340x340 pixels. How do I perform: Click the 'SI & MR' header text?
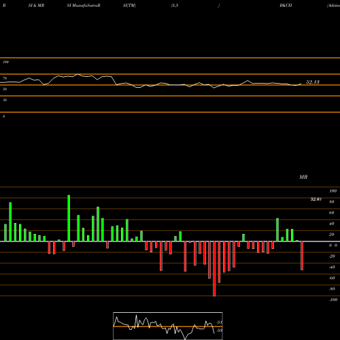coord(36,5)
